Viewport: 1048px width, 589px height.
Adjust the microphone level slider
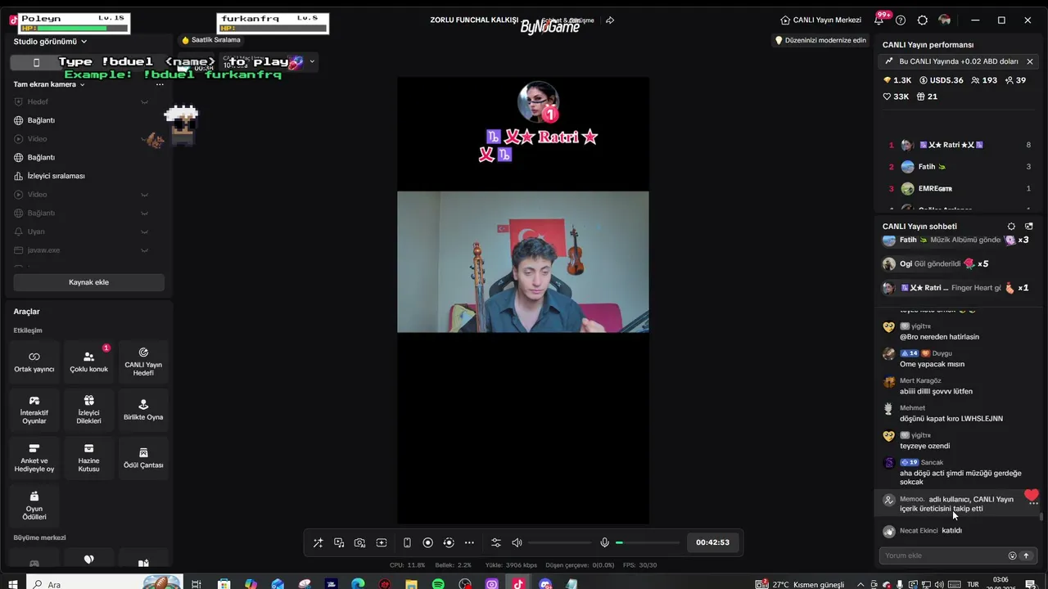648,542
